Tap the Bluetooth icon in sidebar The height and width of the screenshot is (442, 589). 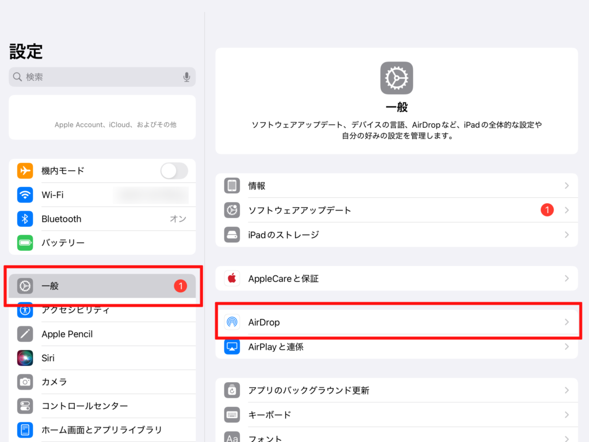(25, 219)
